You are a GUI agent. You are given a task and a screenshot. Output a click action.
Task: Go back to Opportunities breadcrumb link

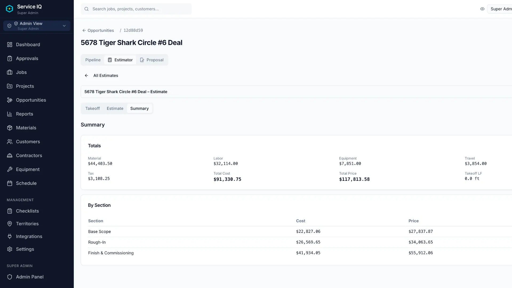point(98,30)
